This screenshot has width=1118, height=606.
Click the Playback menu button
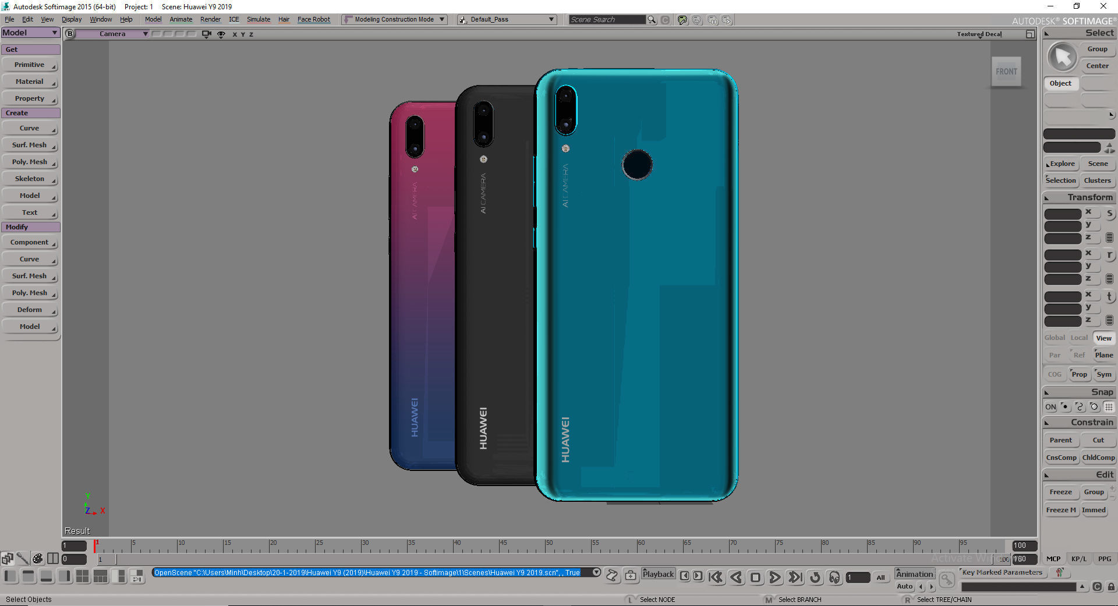point(658,575)
